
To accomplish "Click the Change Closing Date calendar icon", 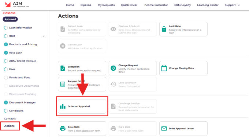I will tap(164, 68).
